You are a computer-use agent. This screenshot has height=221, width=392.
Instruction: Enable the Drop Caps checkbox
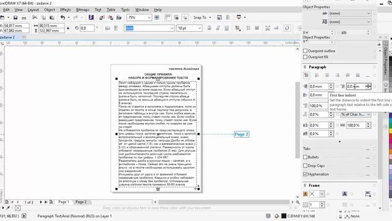click(x=305, y=166)
